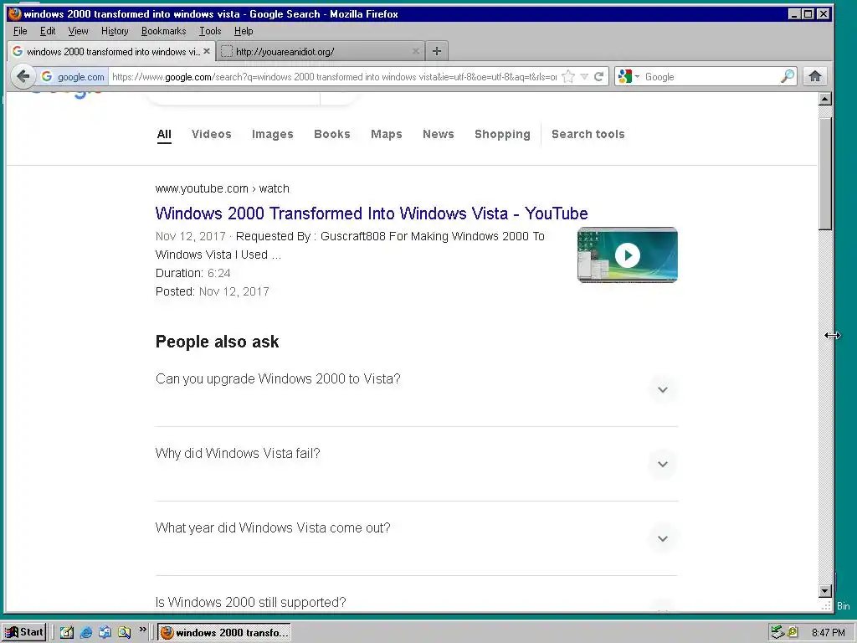Click the Firefox taskbar button
The height and width of the screenshot is (643, 857).
click(224, 632)
